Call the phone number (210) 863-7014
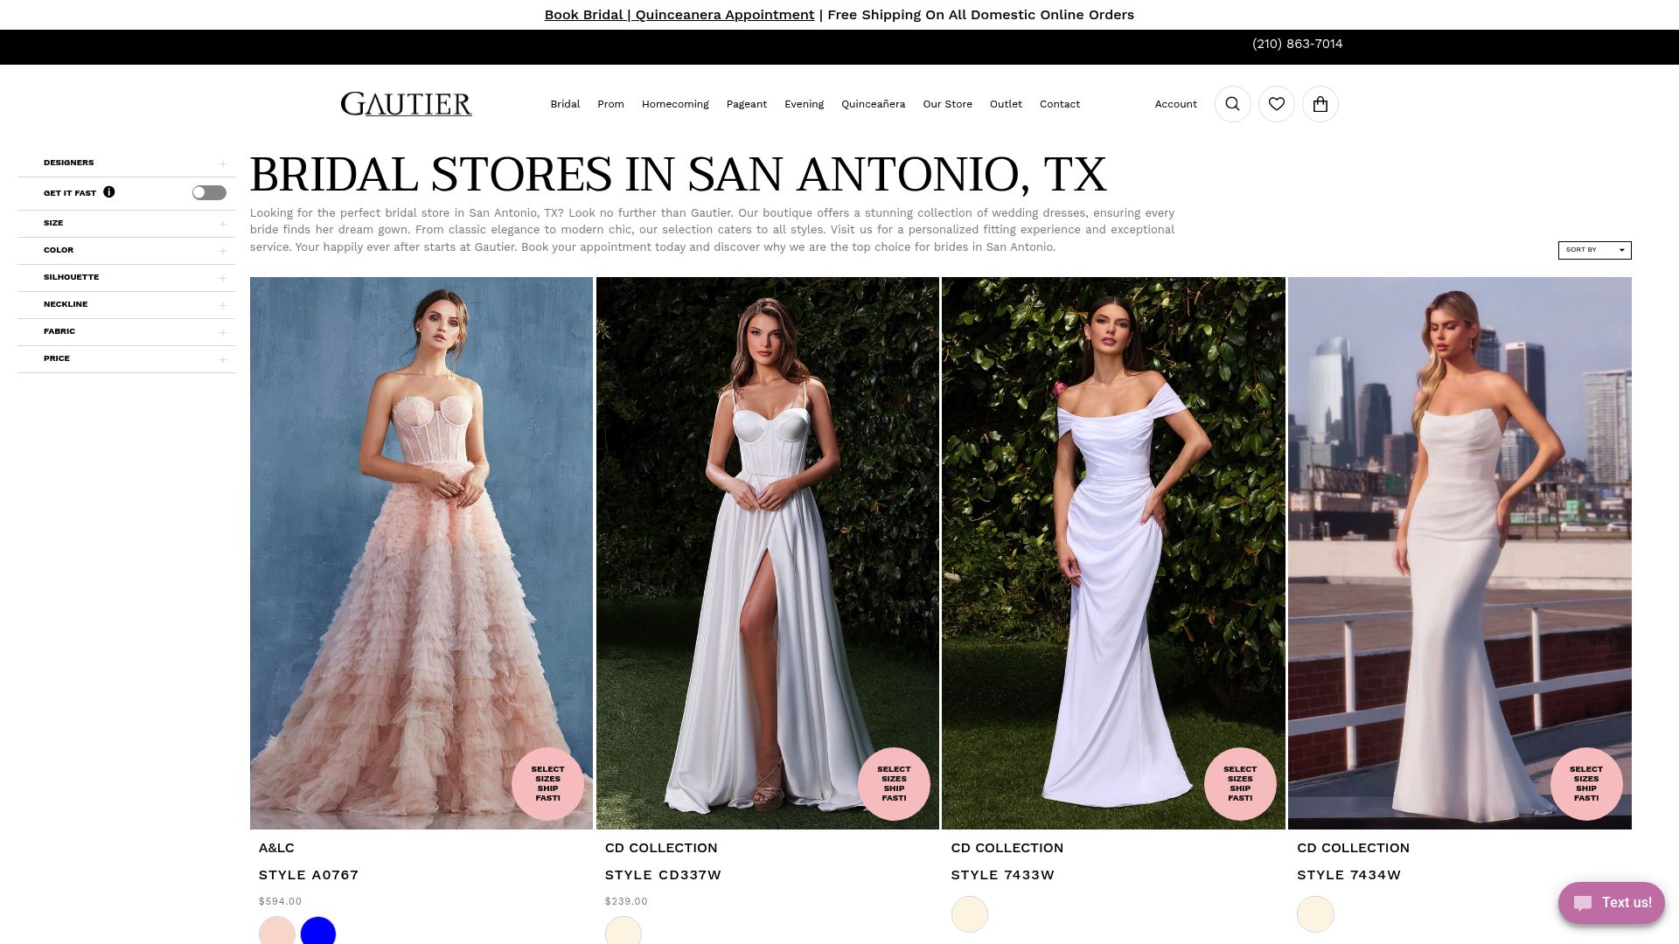The image size is (1679, 944). pos(1298,43)
